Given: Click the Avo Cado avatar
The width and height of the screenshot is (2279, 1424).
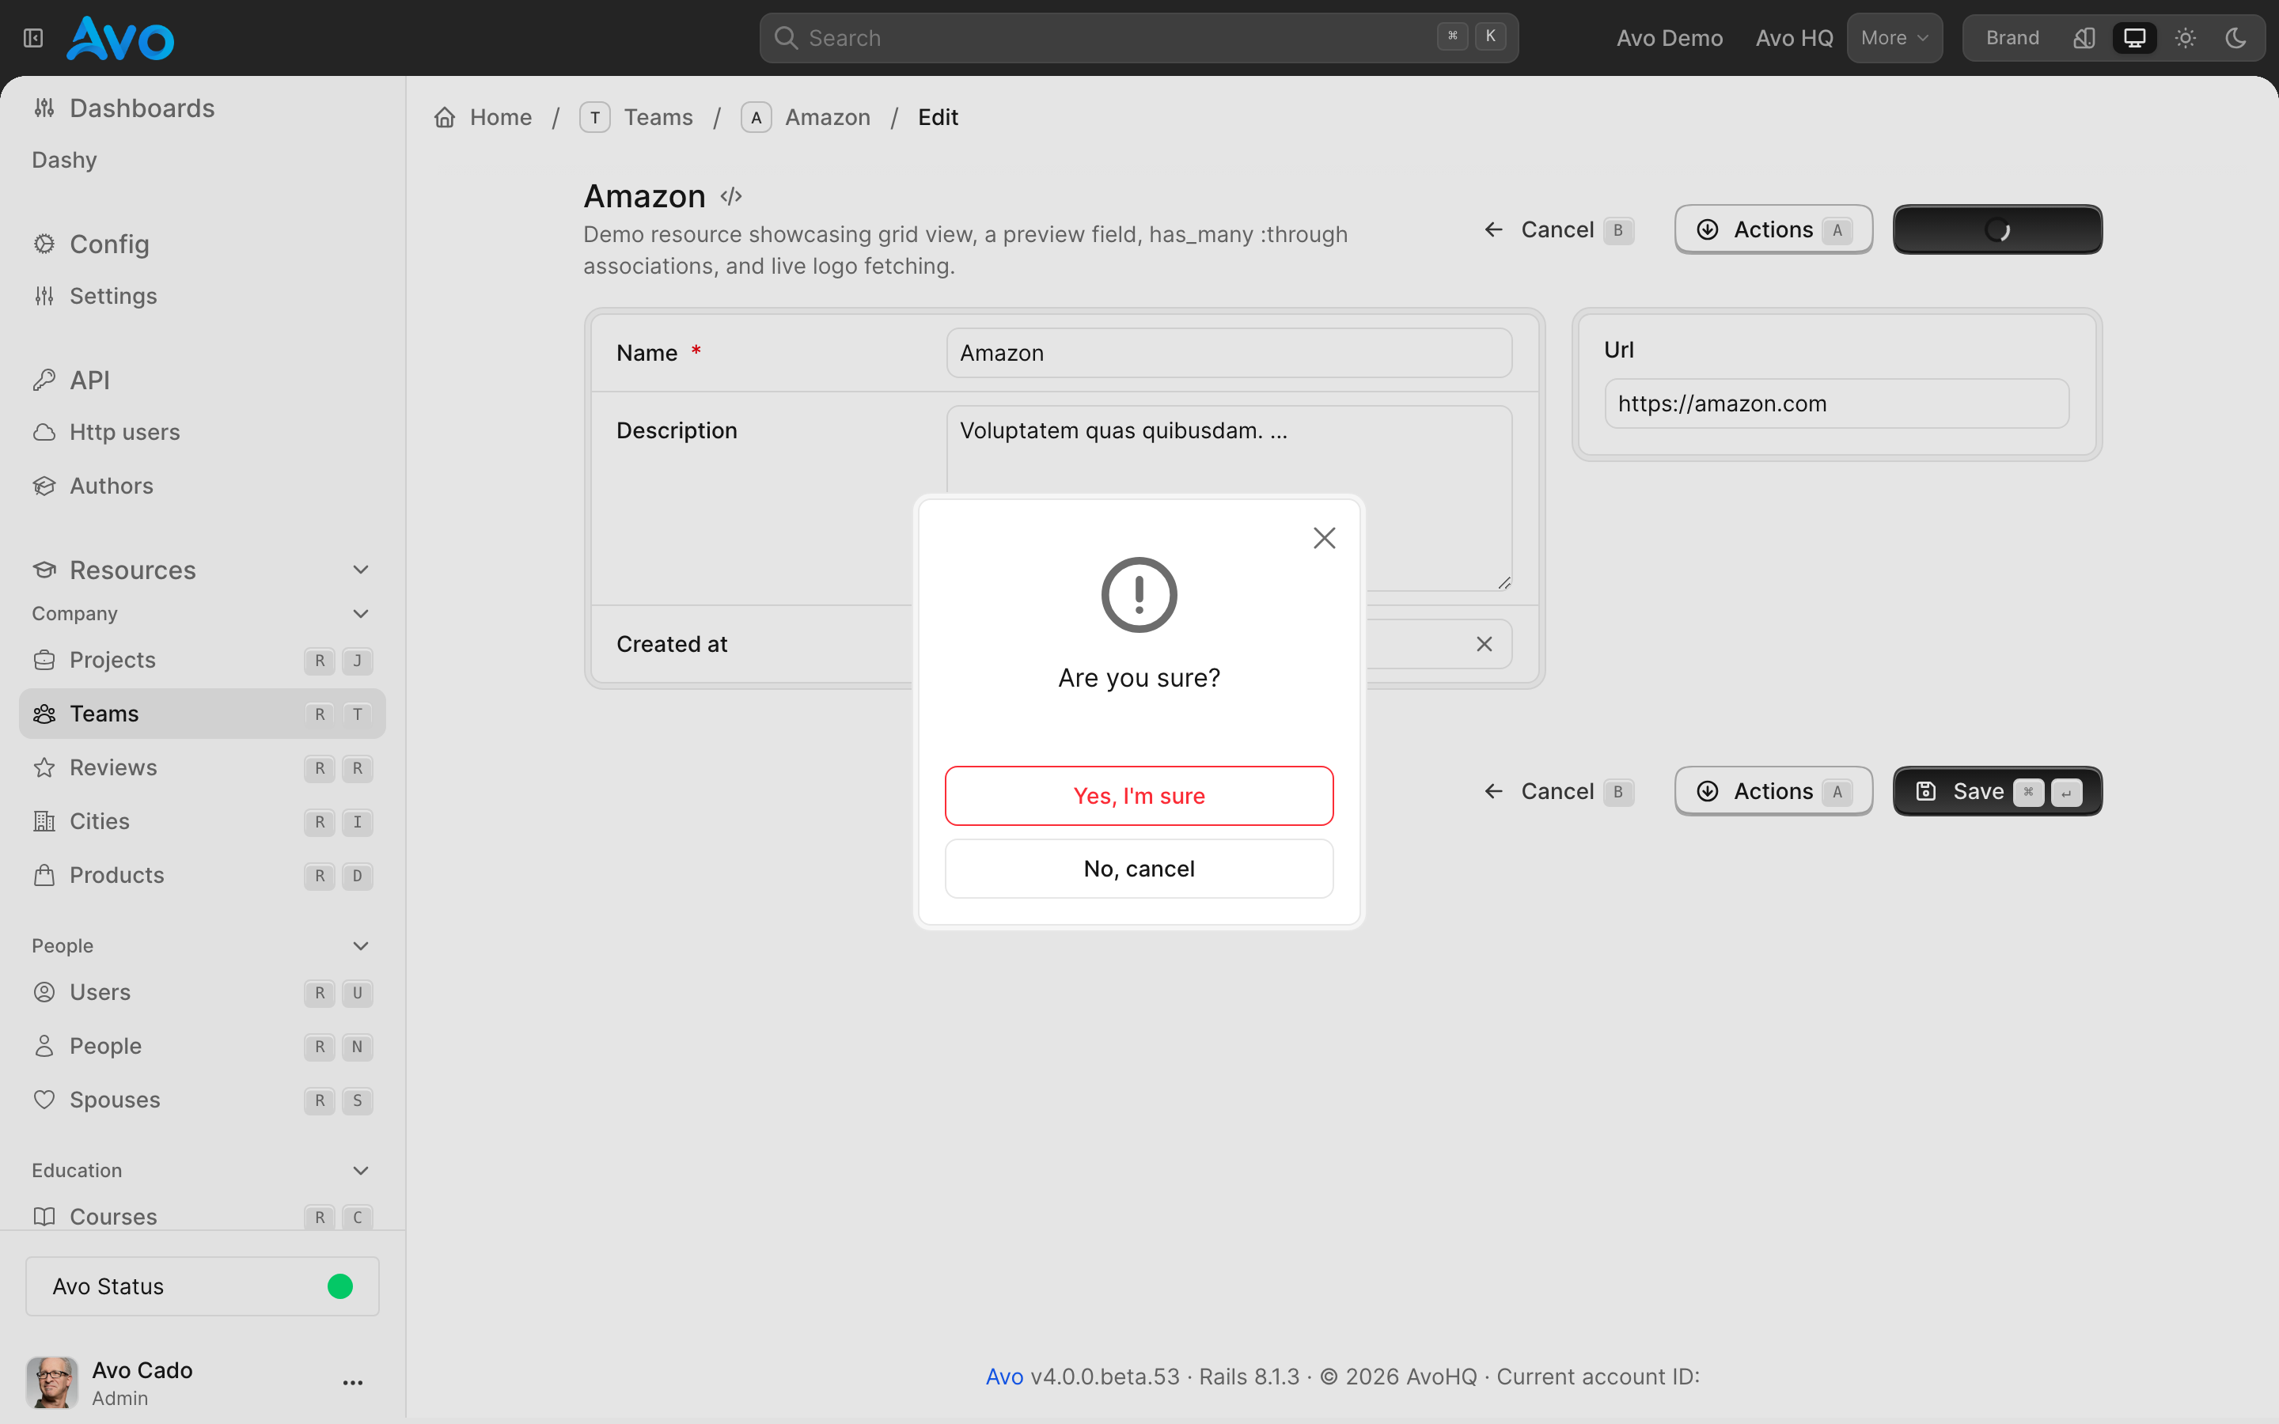Looking at the screenshot, I should click(x=51, y=1381).
